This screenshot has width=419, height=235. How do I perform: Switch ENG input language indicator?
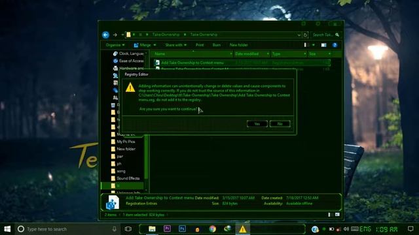[365, 229]
